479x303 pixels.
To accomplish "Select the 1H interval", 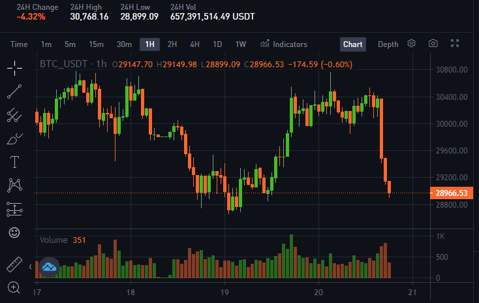I will point(149,44).
